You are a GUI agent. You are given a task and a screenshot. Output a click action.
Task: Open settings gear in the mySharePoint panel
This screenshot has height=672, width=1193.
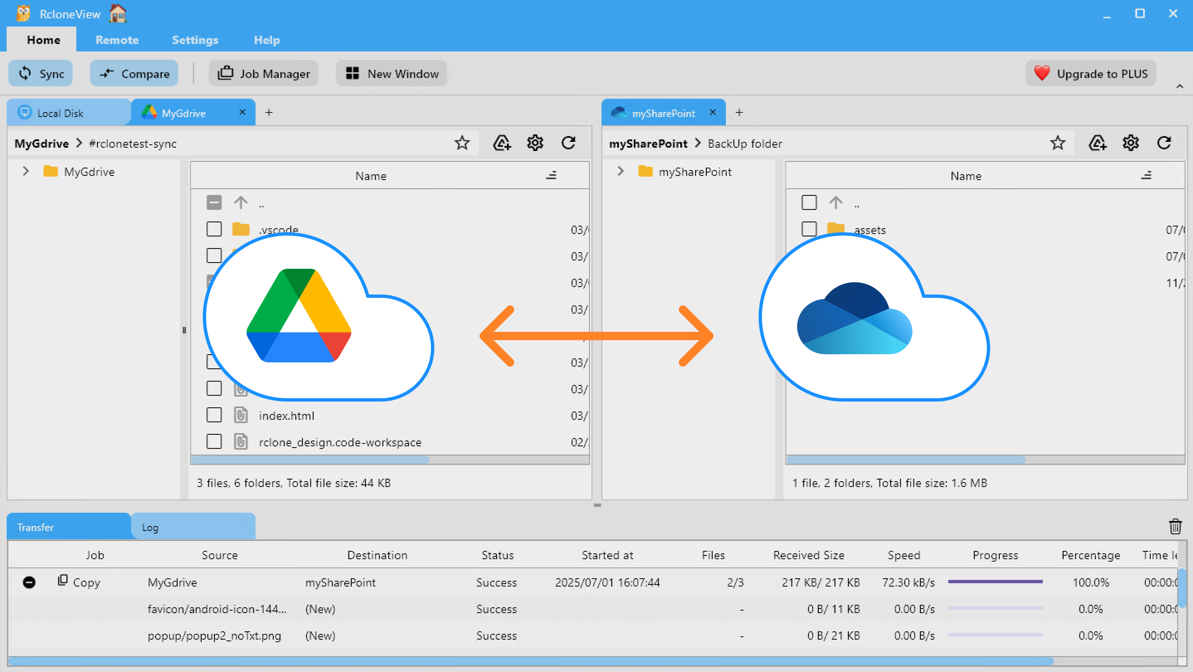click(x=1130, y=143)
